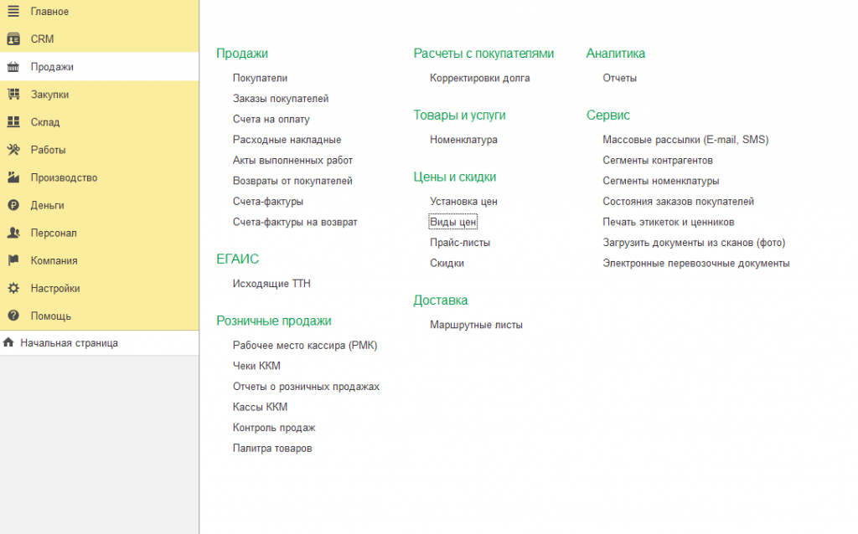
Task: Open Маршрутные листы under Доставка
Action: 476,326
